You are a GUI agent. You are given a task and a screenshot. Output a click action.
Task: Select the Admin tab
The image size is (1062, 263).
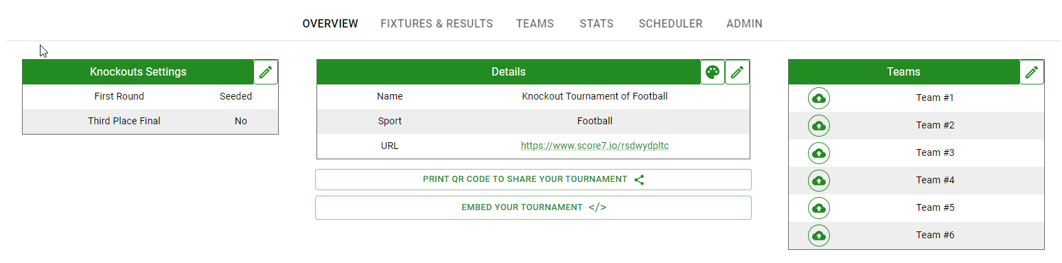coord(744,23)
